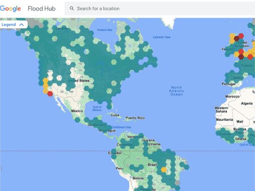Image resolution: width=255 pixels, height=191 pixels.
Task: Collapse the Legend panel chevron
Action: [x=22, y=24]
